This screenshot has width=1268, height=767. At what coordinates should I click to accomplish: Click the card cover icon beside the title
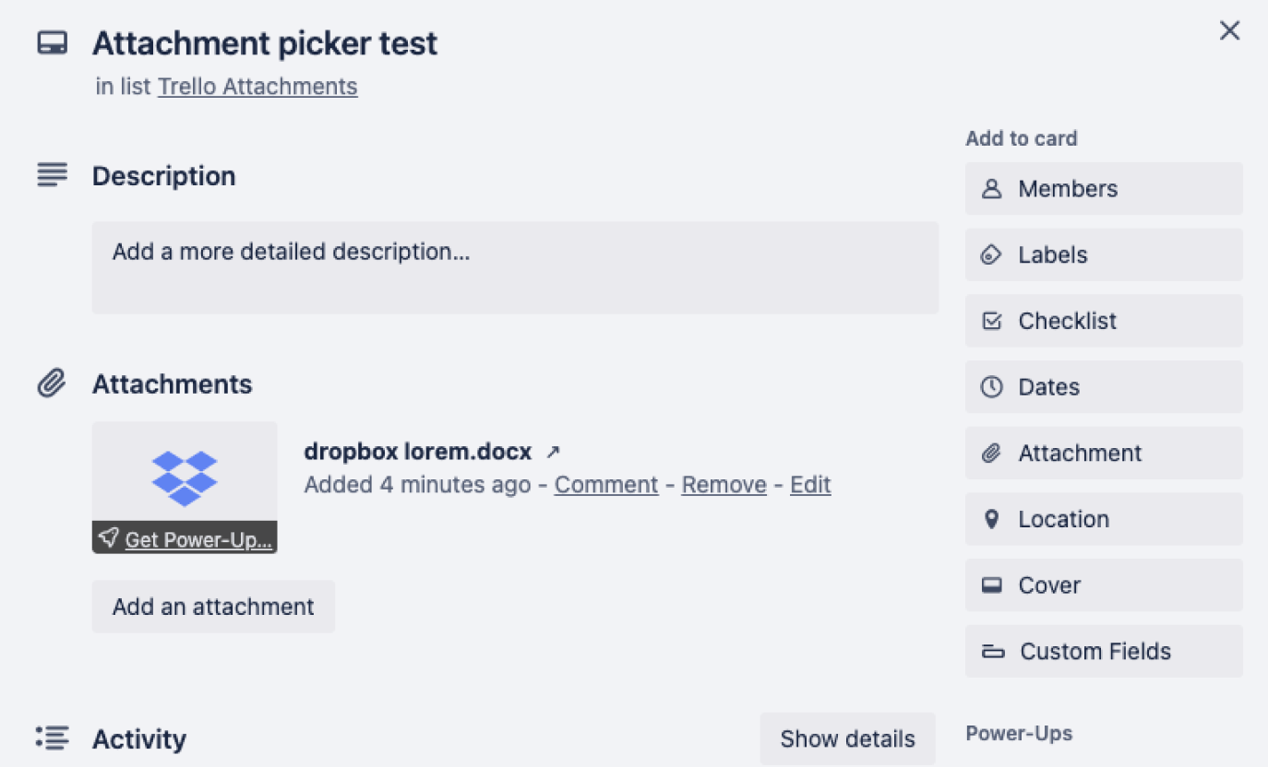pos(53,41)
